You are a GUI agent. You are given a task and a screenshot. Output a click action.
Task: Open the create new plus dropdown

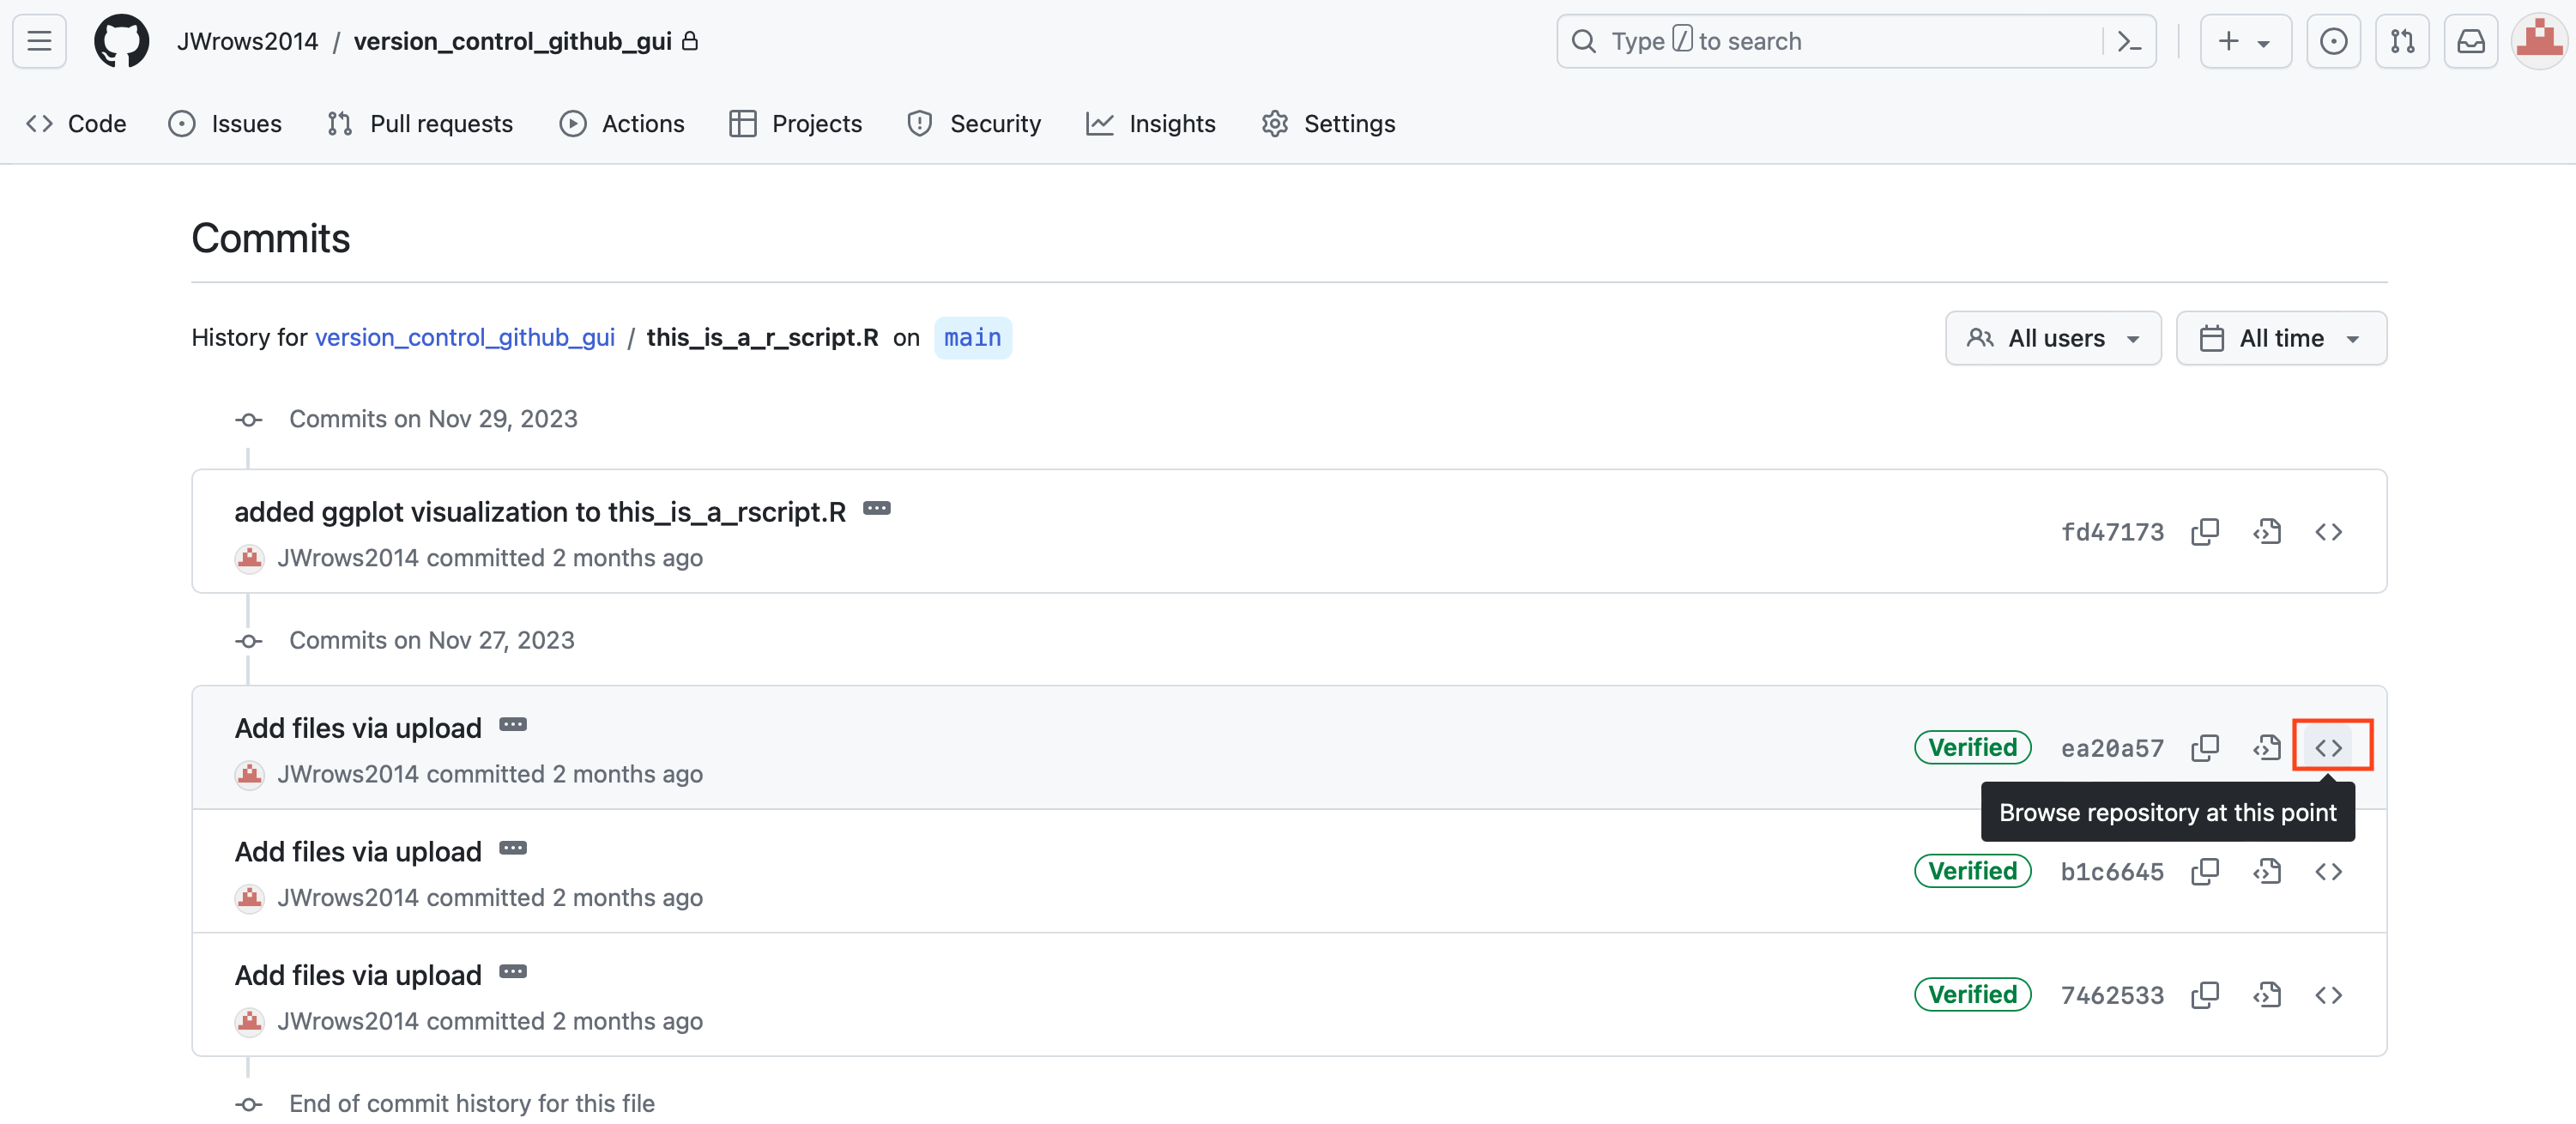[2244, 41]
